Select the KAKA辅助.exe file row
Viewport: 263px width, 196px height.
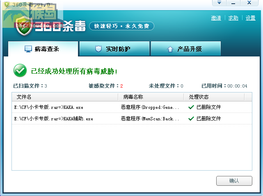132,119
